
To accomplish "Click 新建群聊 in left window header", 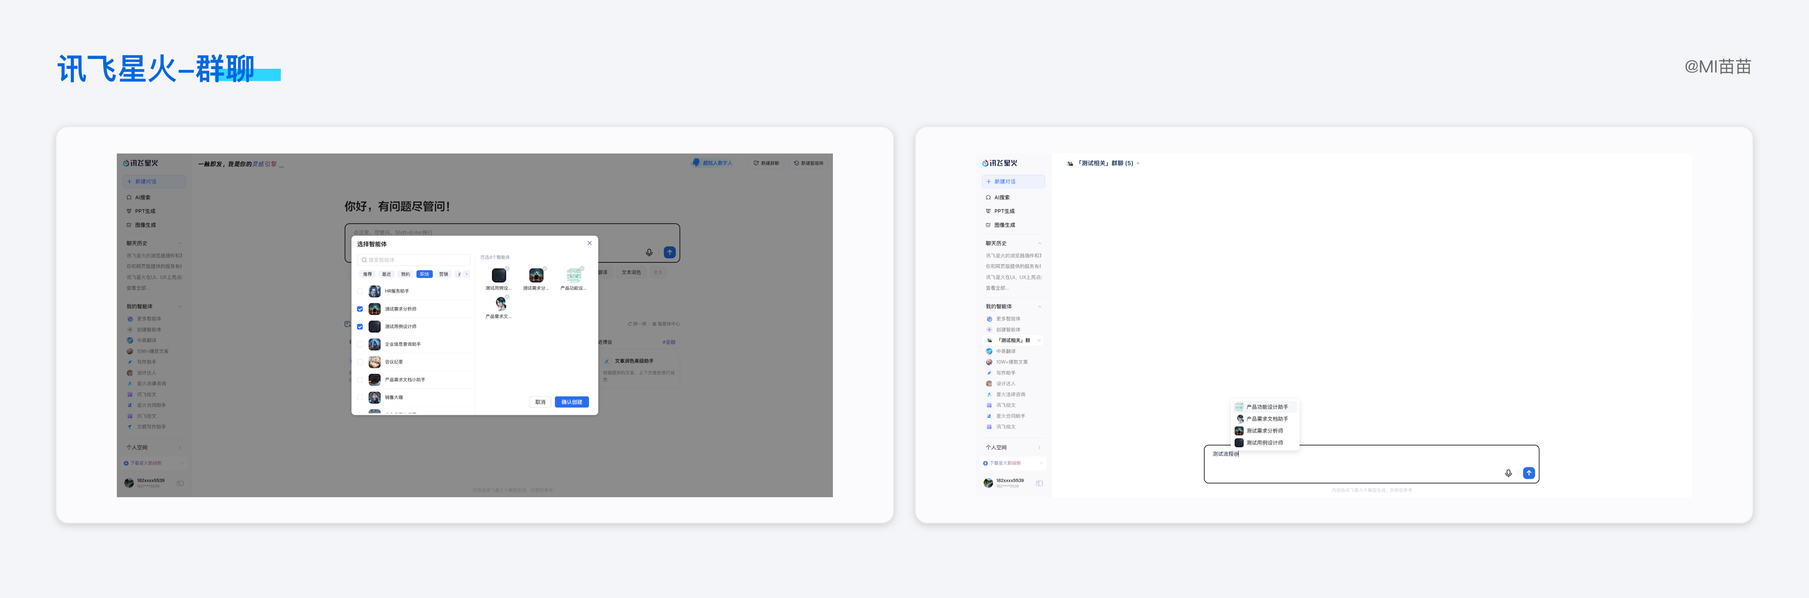I will tap(766, 163).
